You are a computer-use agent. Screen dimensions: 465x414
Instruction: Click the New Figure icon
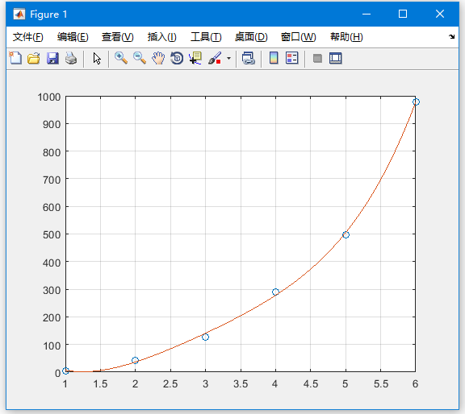point(15,58)
